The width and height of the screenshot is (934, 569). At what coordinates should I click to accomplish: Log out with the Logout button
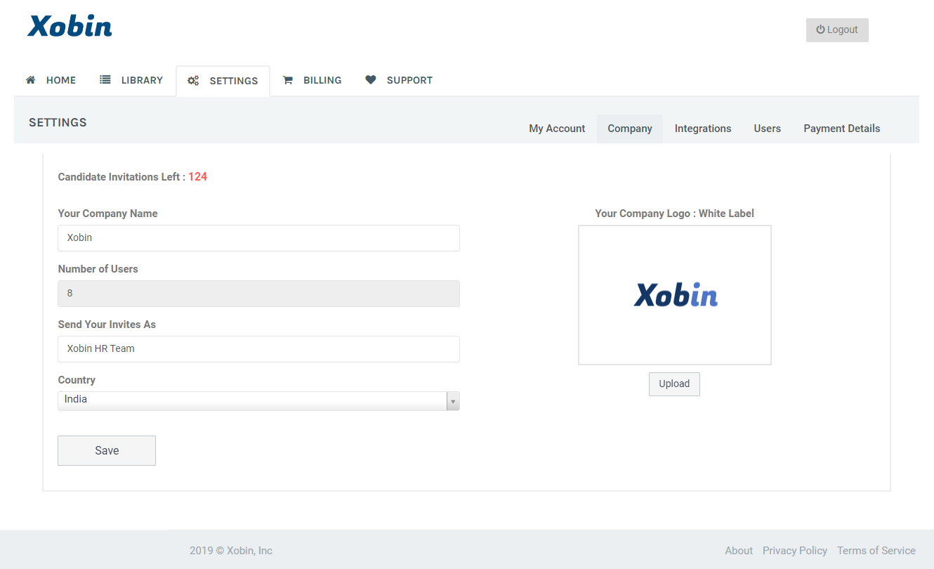pyautogui.click(x=837, y=30)
